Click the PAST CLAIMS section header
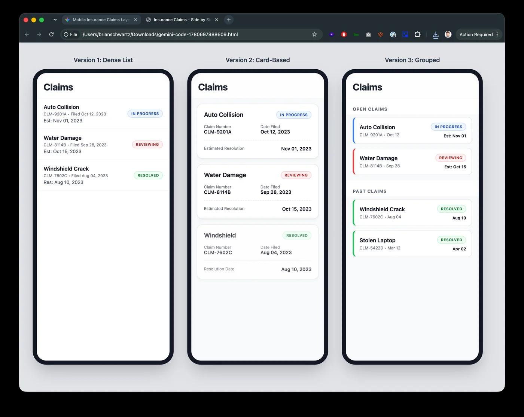The width and height of the screenshot is (524, 417). [x=369, y=191]
